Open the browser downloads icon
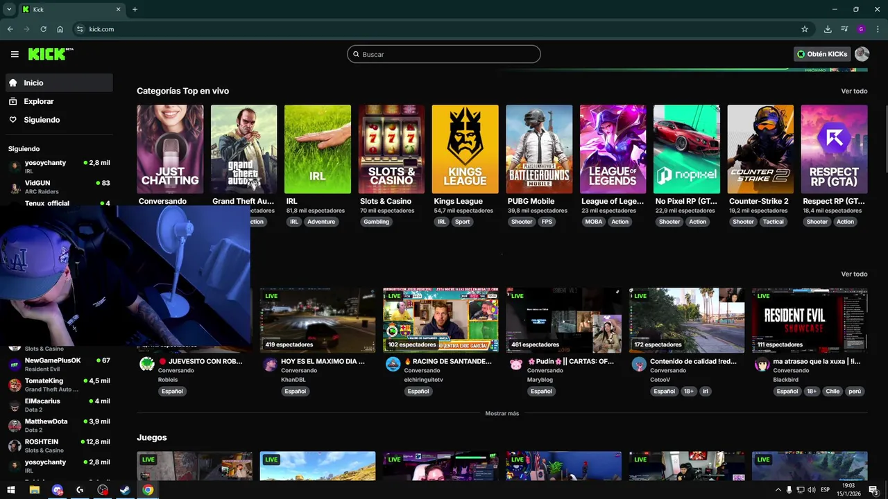This screenshot has height=499, width=888. (828, 29)
